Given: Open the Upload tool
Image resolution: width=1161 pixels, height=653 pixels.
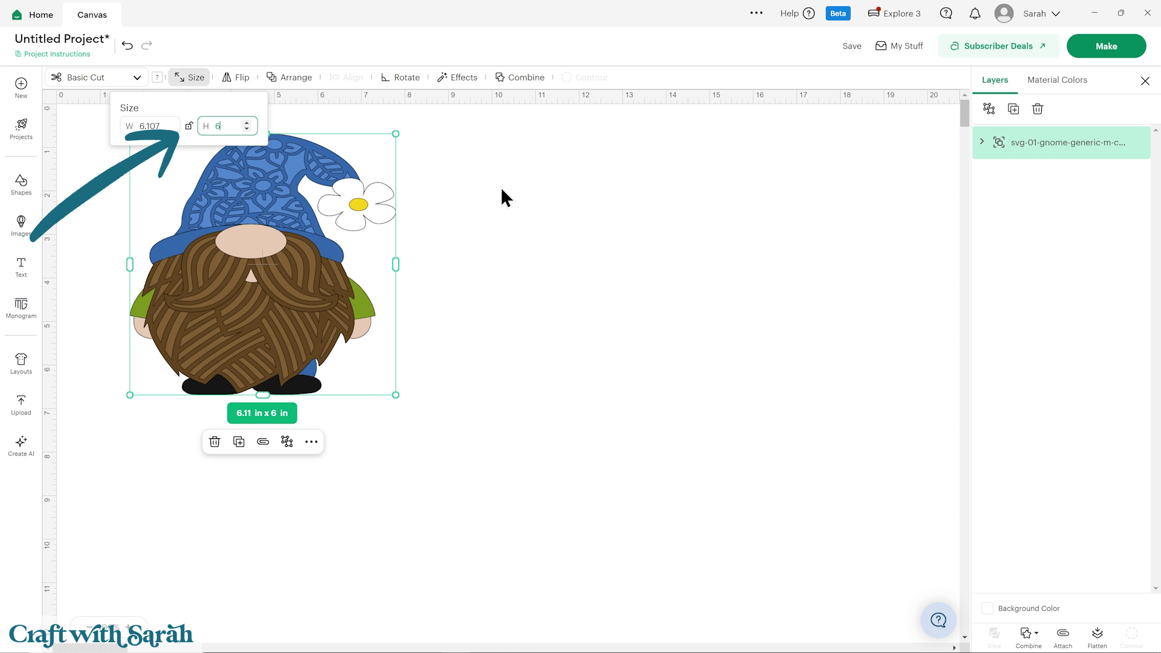Looking at the screenshot, I should click(21, 404).
